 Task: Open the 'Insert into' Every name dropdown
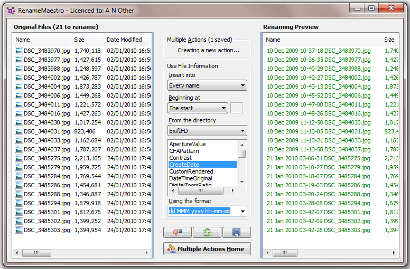click(207, 85)
